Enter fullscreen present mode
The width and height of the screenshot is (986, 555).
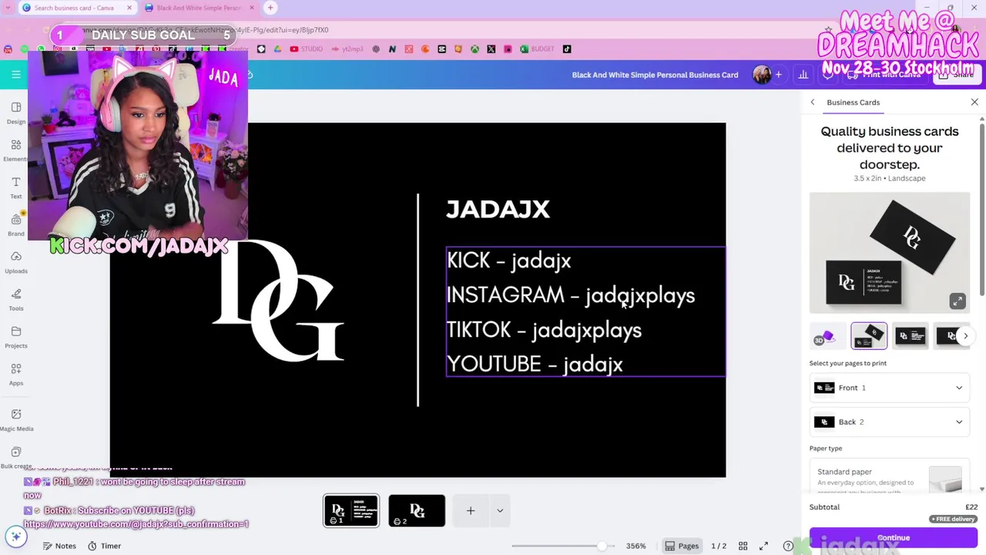[763, 546]
